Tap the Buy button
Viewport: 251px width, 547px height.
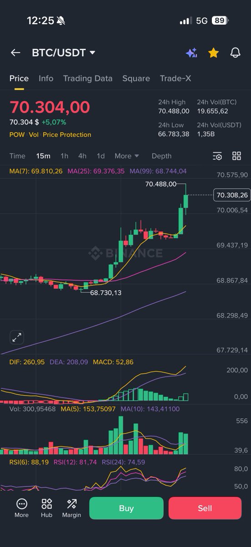[x=126, y=508]
